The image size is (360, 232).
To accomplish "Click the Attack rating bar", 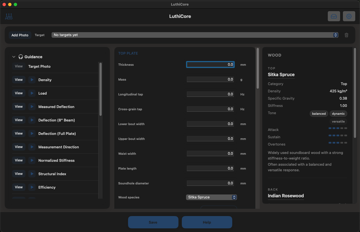I will coord(338,128).
